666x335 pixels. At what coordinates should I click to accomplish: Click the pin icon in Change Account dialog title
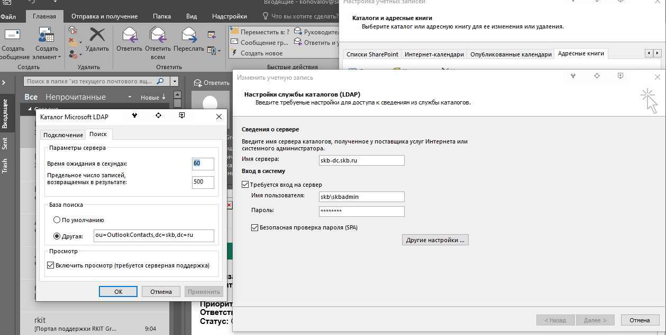[x=573, y=76]
